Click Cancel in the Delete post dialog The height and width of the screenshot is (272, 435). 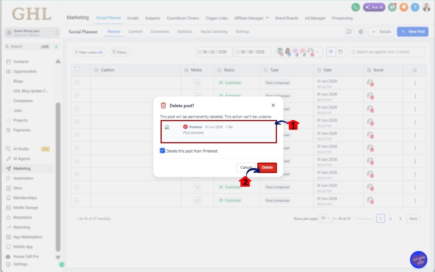pos(246,167)
